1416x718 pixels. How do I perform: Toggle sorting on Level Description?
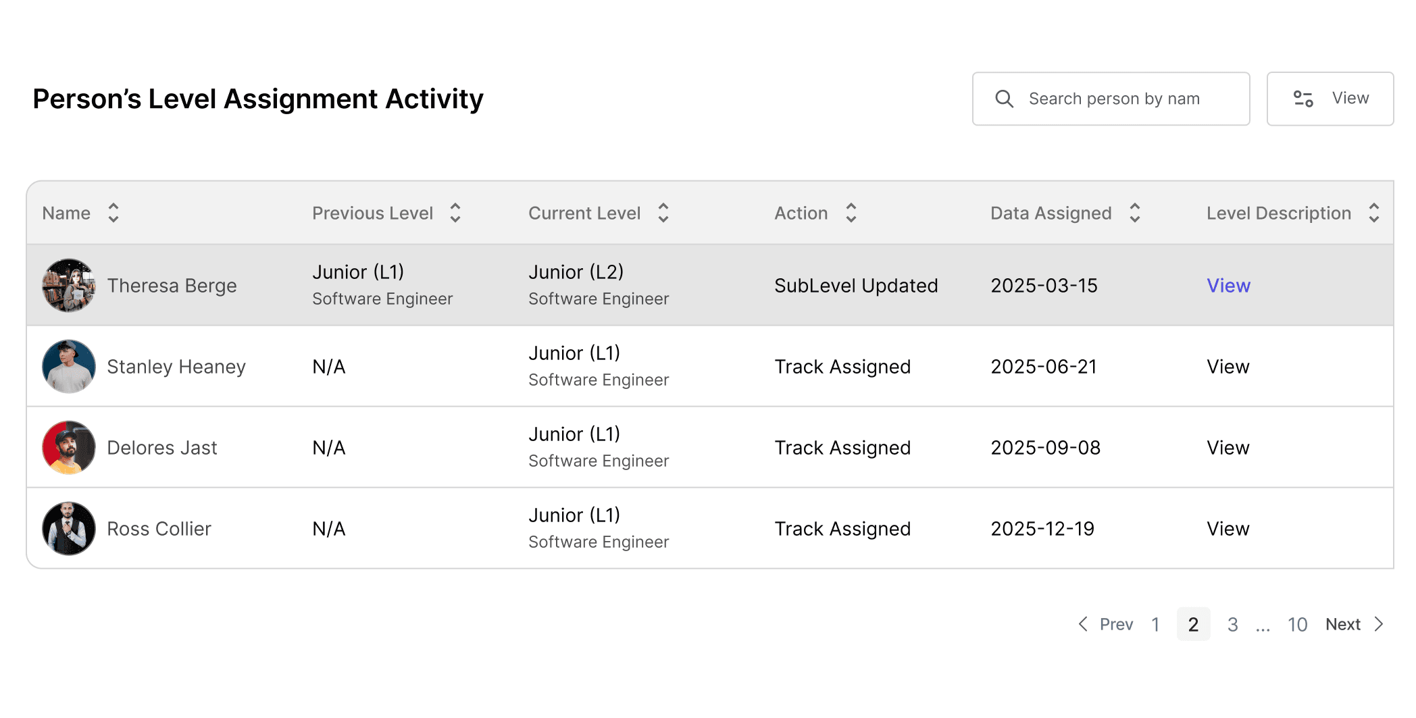point(1373,213)
